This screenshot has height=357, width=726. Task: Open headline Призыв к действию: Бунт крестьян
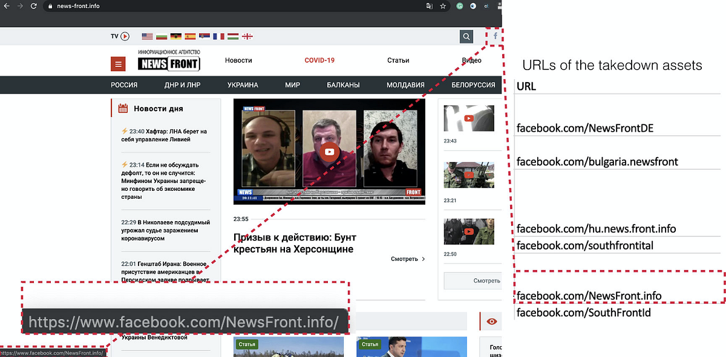(x=293, y=243)
